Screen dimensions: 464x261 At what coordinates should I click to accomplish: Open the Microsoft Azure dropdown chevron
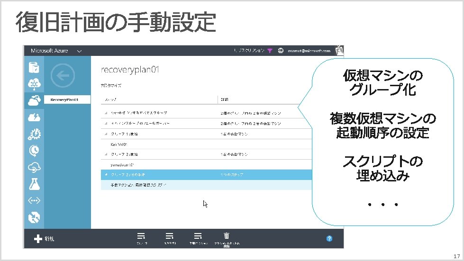[79, 51]
